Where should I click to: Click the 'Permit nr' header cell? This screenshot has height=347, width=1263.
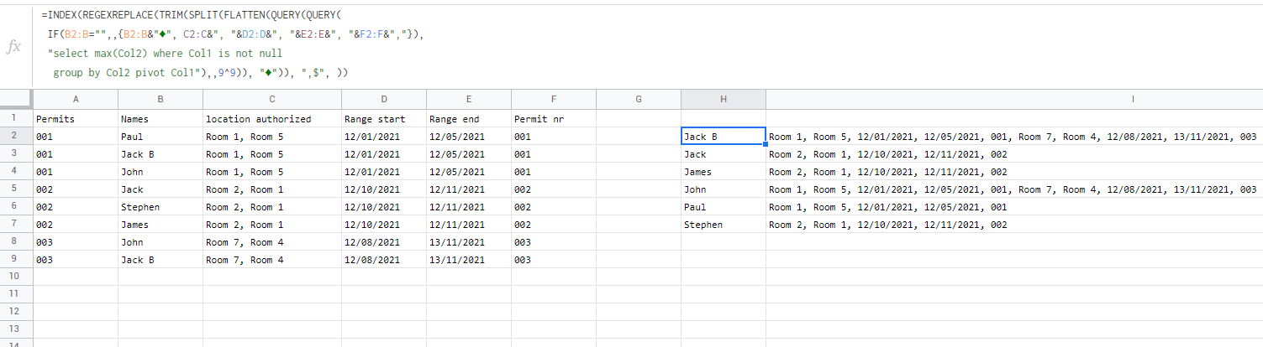pos(554,119)
